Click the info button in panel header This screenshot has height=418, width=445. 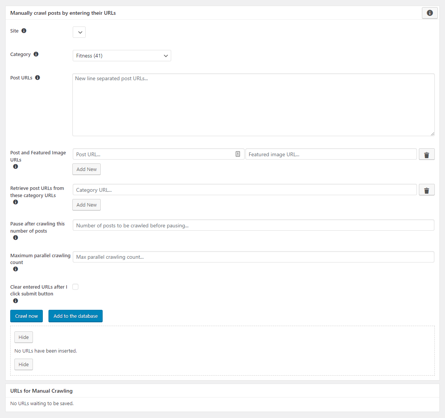click(x=430, y=13)
